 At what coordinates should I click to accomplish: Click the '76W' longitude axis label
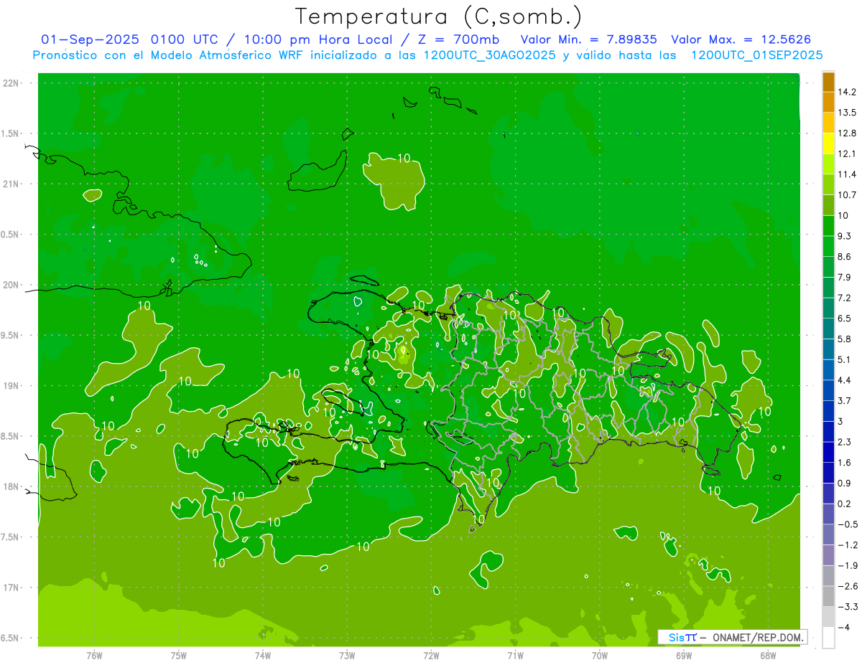tap(94, 656)
